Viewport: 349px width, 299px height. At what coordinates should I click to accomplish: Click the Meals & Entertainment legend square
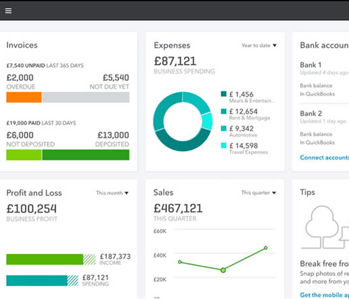click(224, 94)
